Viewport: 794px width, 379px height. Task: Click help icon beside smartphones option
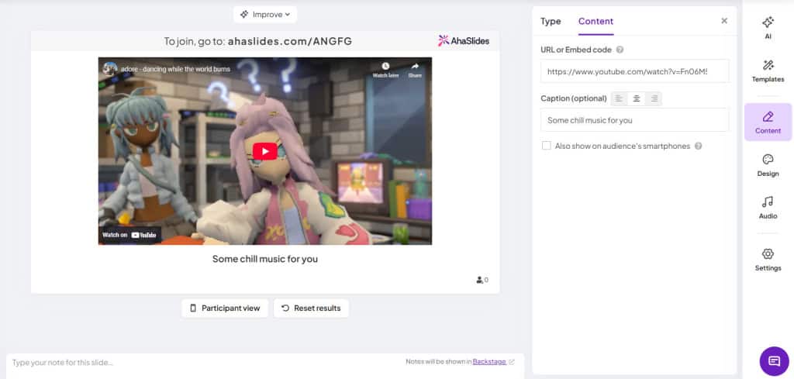pyautogui.click(x=699, y=146)
